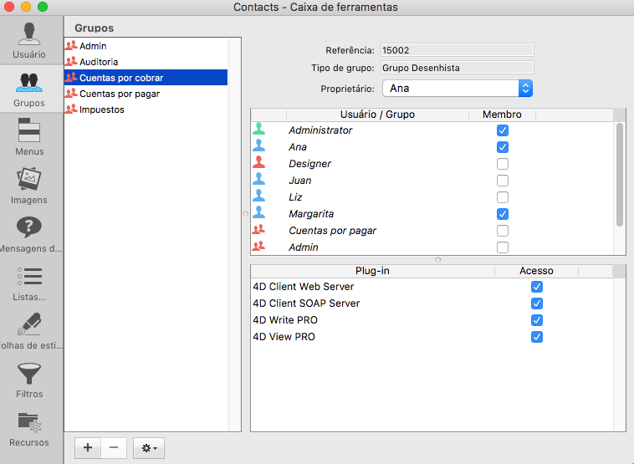The image size is (634, 464).
Task: Click the Designer name in members table
Action: pyautogui.click(x=309, y=164)
